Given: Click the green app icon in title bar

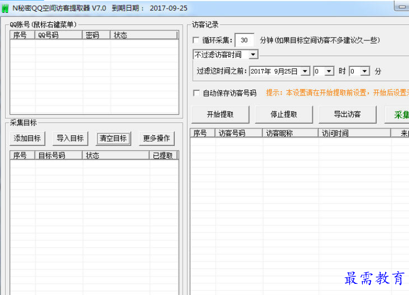Looking at the screenshot, I should [5, 8].
